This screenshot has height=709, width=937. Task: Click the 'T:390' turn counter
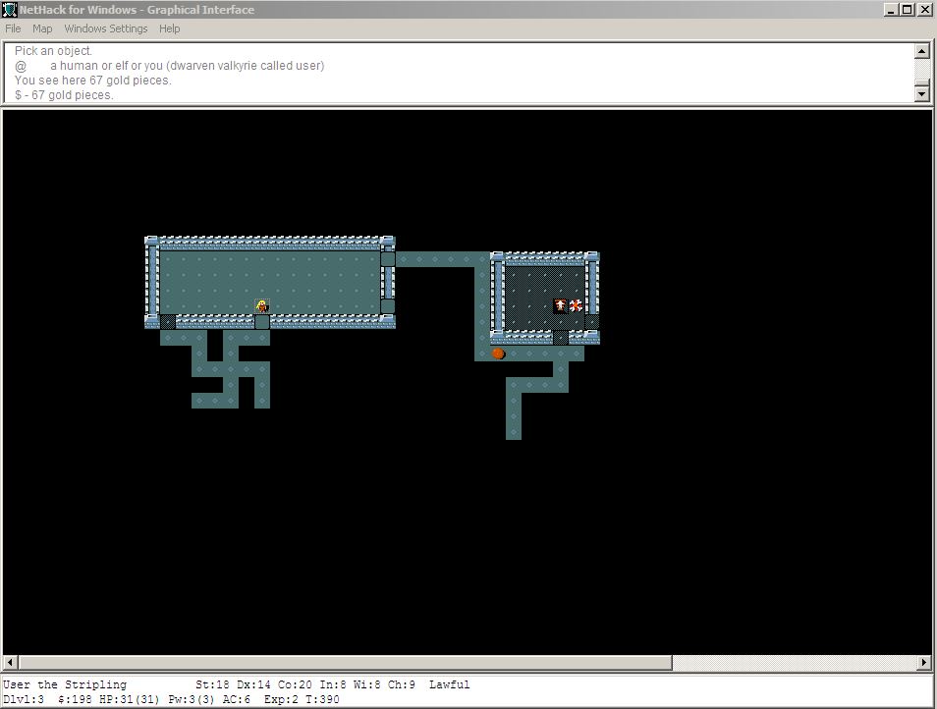click(322, 699)
